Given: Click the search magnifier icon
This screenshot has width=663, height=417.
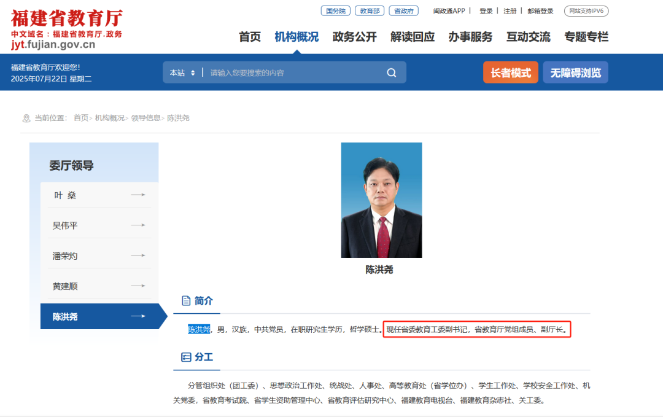Looking at the screenshot, I should [391, 72].
